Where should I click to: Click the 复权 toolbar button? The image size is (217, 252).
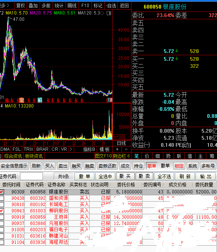(21, 6)
